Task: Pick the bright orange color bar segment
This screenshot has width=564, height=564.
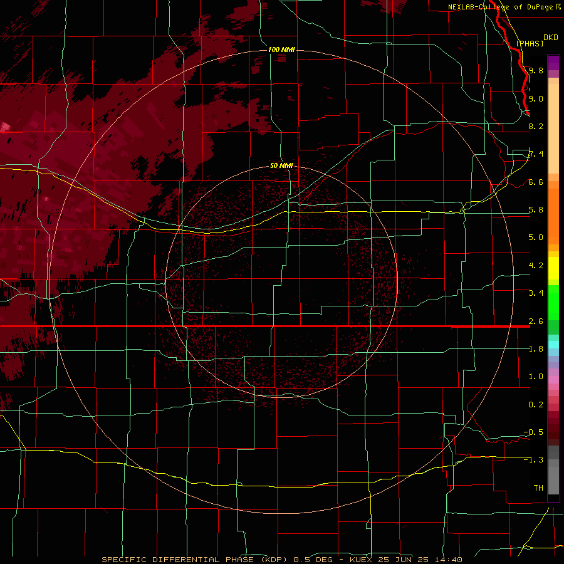Action: pyautogui.click(x=553, y=216)
